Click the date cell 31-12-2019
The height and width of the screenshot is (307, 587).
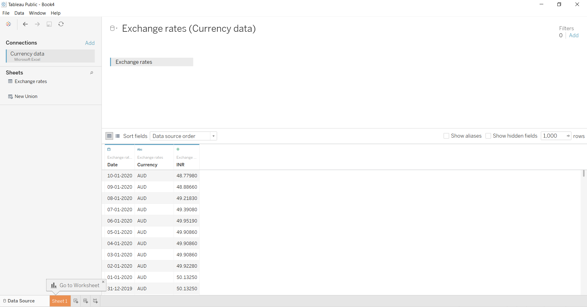coord(120,289)
